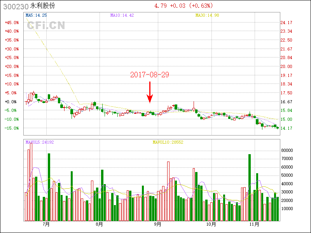Select 11月 on the time axis
Viewport: 311px width, 233px height.
pos(254,224)
